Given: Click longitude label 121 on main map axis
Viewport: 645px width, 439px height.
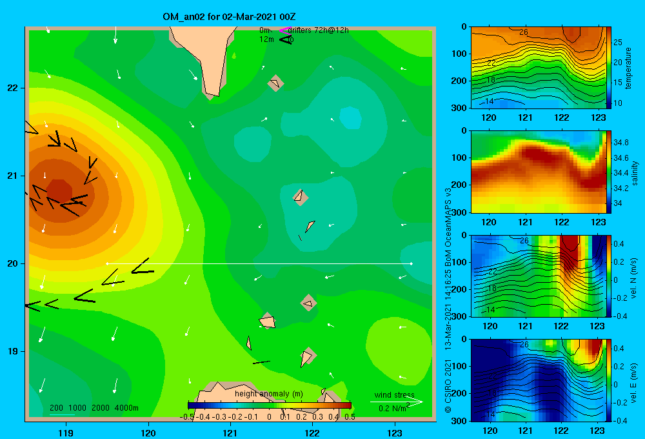Looking at the screenshot, I should pos(230,433).
